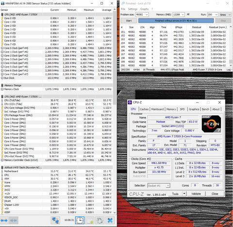
Task: Click SoC Voltage (SVI2 TFN) row
Action: [56, 112]
